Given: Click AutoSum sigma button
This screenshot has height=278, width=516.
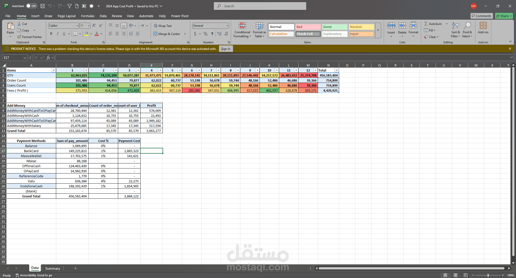Looking at the screenshot, I should [x=433, y=24].
